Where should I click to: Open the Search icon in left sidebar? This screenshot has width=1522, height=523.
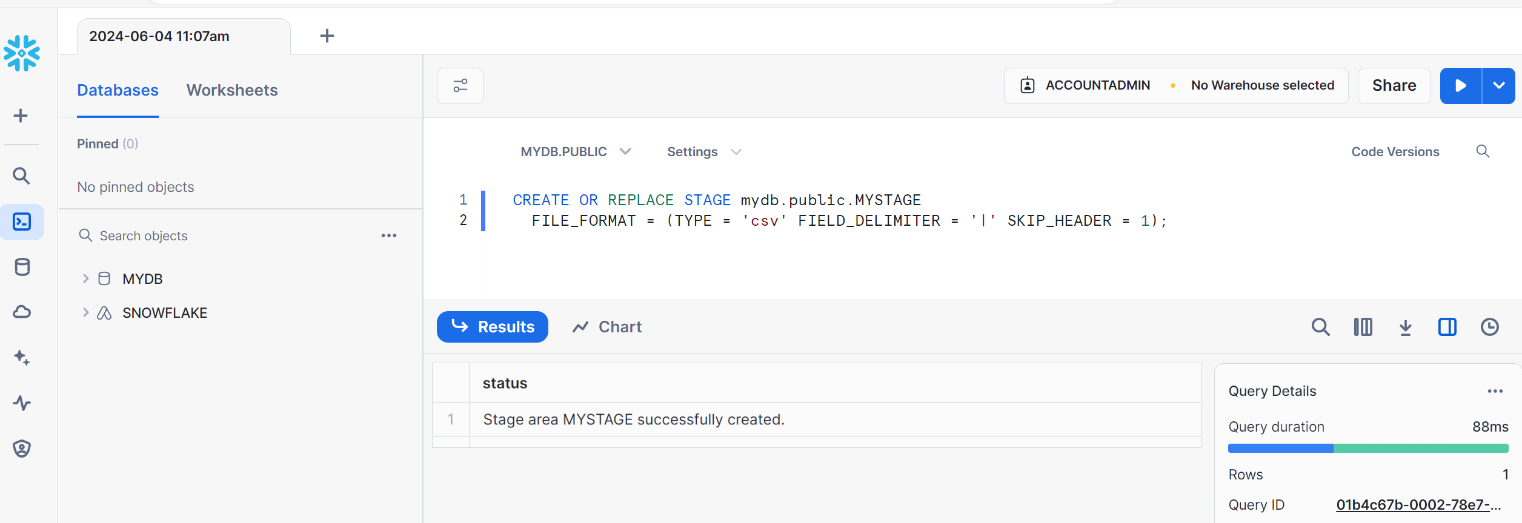coord(22,176)
